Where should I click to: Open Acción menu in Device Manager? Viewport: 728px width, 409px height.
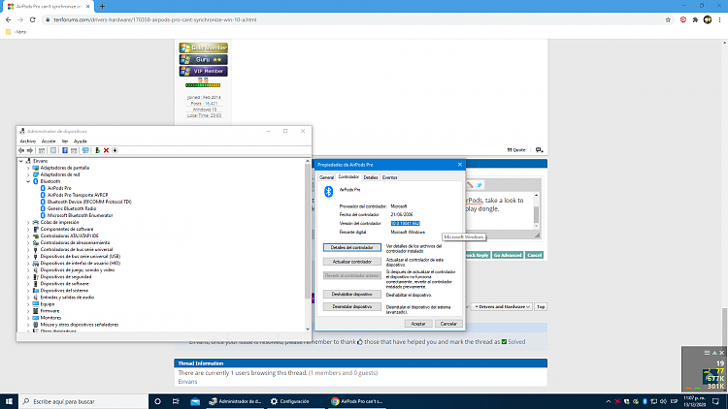point(49,142)
